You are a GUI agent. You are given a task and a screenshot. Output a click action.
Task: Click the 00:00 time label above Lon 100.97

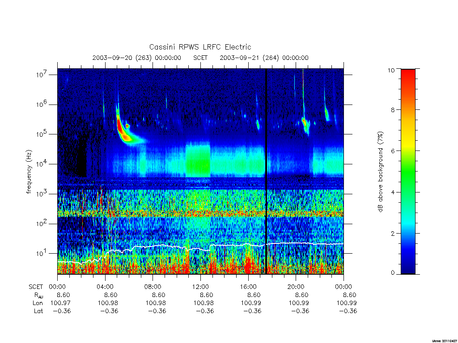pyautogui.click(x=57, y=287)
